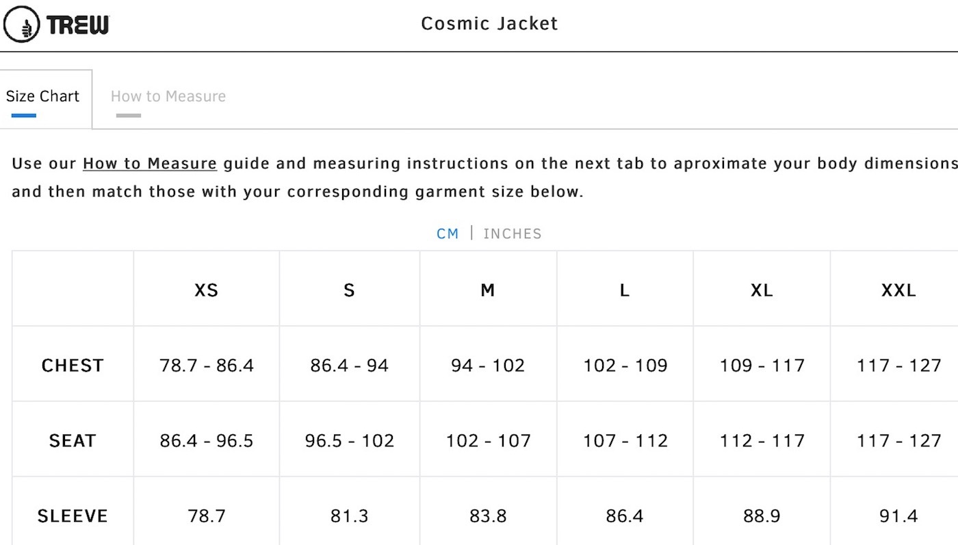Click the XXL size column header
958x545 pixels.
point(898,290)
